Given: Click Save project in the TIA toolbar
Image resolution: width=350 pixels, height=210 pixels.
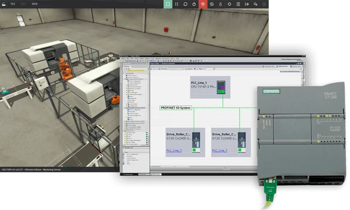Looking at the screenshot, I should (130, 61).
